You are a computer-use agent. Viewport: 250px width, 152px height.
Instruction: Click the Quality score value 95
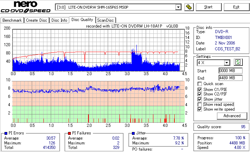pos(243,127)
